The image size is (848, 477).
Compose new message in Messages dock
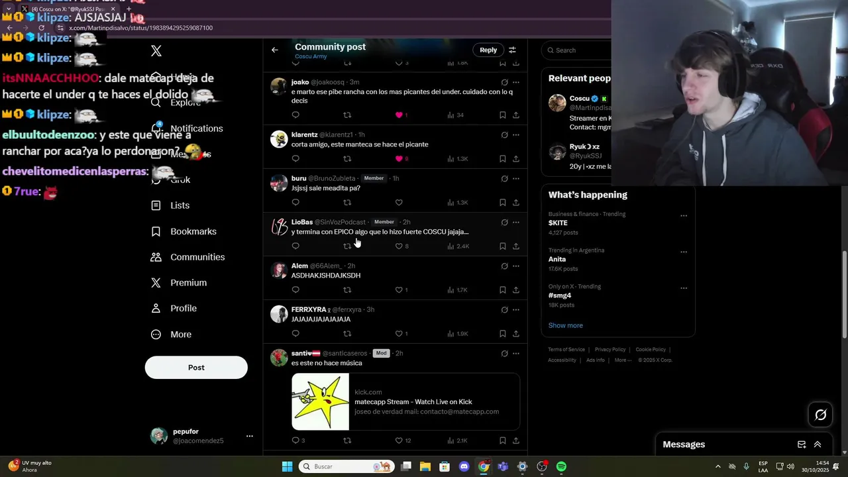[802, 445]
